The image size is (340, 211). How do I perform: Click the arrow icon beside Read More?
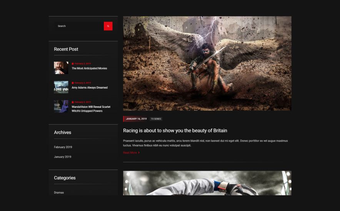tap(139, 153)
